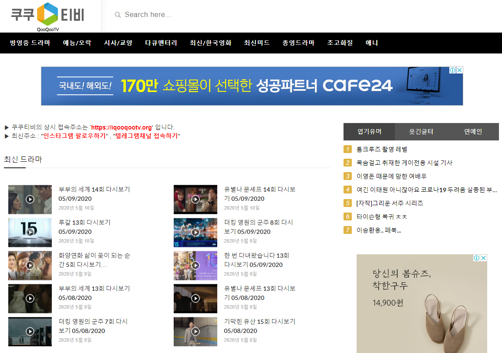Open the 예능/오락 menu
The width and height of the screenshot is (502, 353).
coord(77,43)
